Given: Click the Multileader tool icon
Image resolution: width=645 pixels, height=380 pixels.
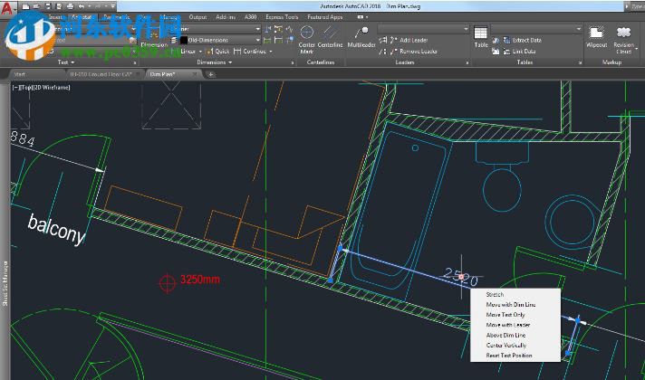Looking at the screenshot, I should pos(361,33).
